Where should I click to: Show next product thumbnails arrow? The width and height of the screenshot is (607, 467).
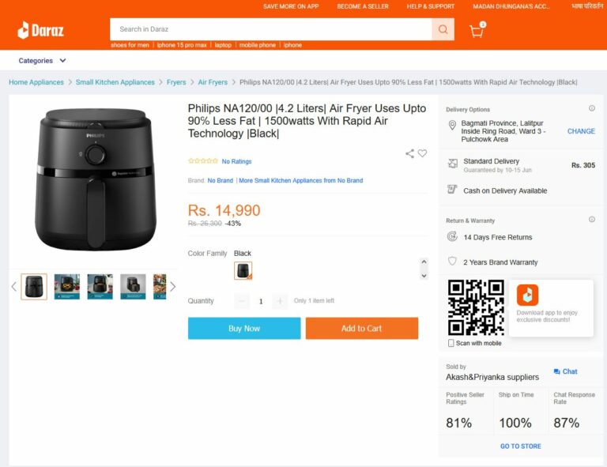click(x=173, y=286)
